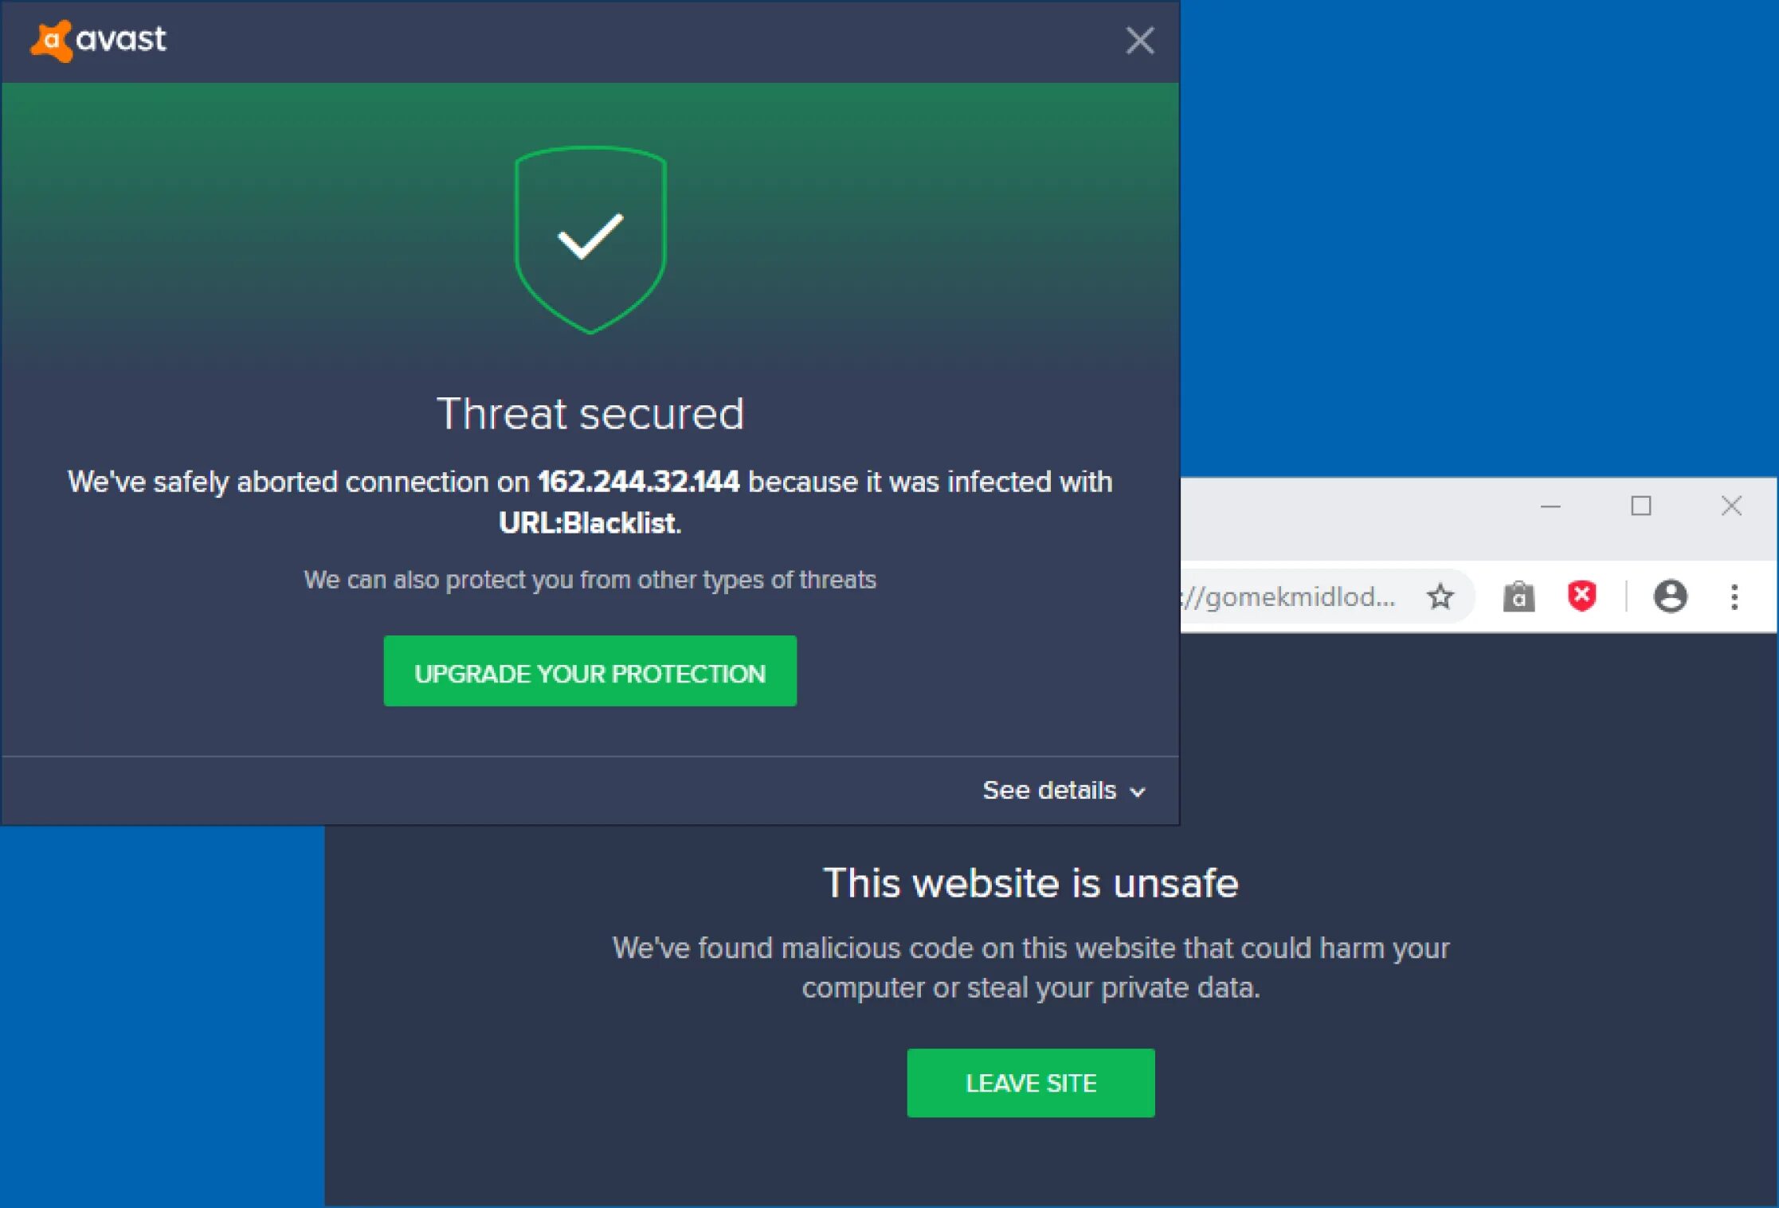Open Chrome three-dot menu
Image resolution: width=1779 pixels, height=1208 pixels.
(x=1734, y=596)
